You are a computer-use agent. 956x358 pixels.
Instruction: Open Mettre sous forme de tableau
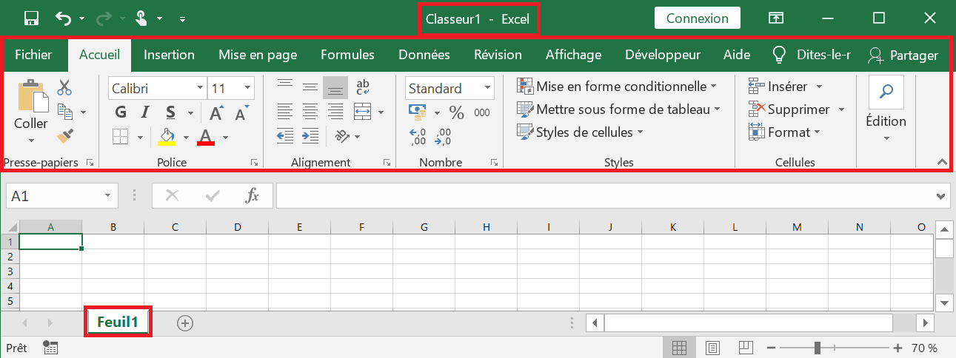[x=619, y=109]
